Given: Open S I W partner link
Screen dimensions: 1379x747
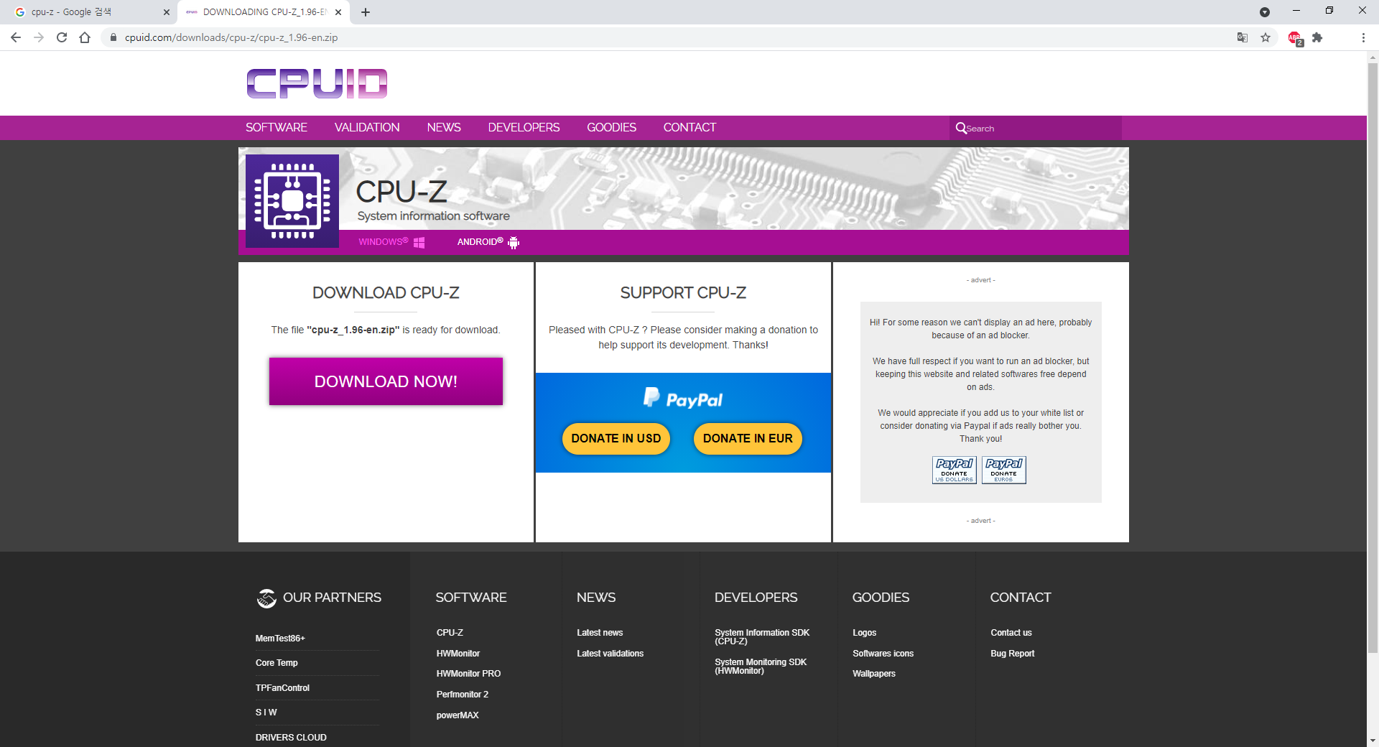Looking at the screenshot, I should (x=266, y=713).
